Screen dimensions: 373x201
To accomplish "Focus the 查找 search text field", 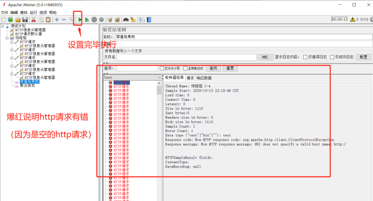I will tap(137, 68).
